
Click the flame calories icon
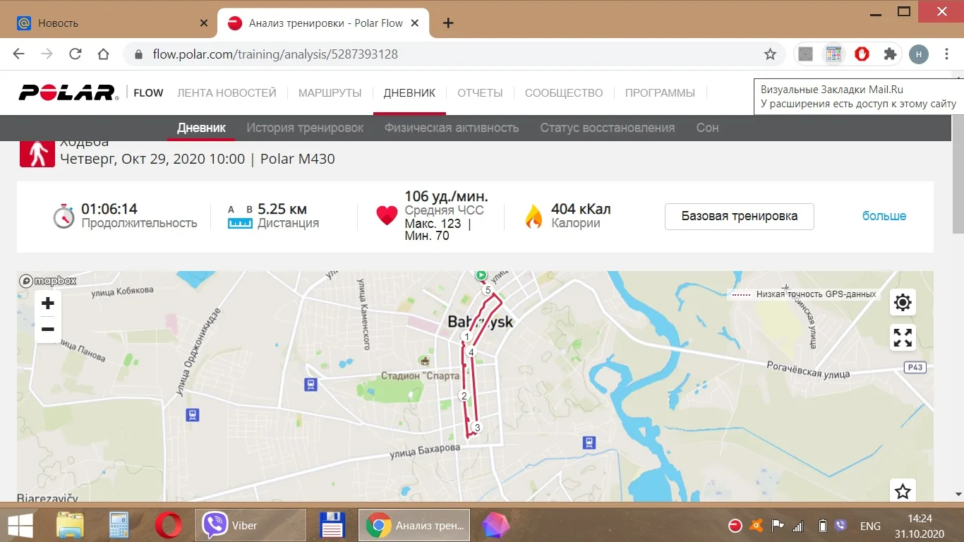pos(534,216)
